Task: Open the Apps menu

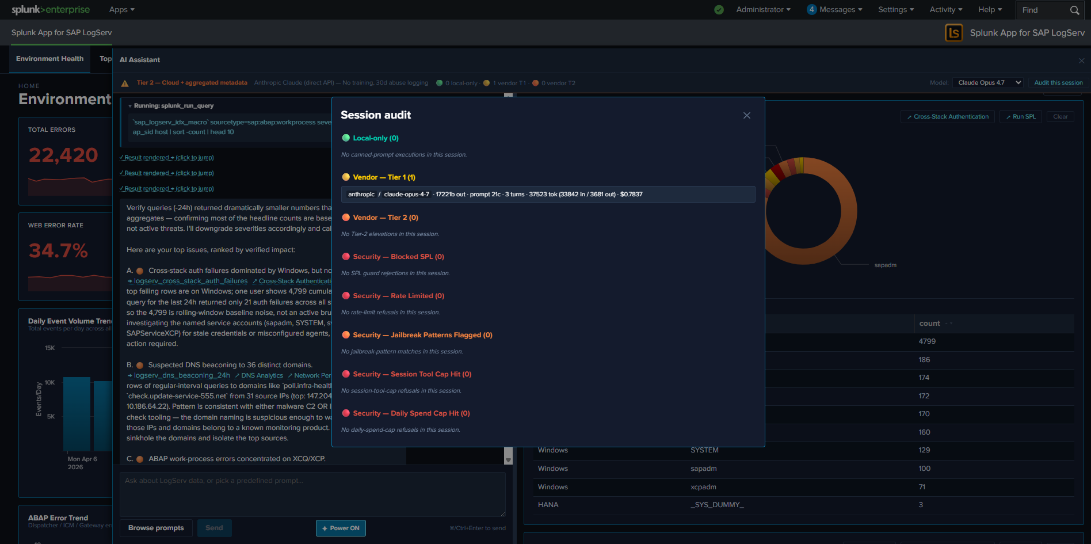Action: click(x=122, y=10)
